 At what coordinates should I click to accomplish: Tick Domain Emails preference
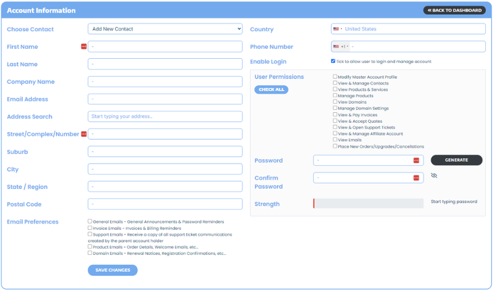pyautogui.click(x=90, y=253)
